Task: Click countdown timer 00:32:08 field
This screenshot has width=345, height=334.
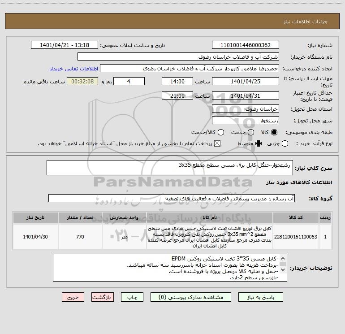Action: 82,81
